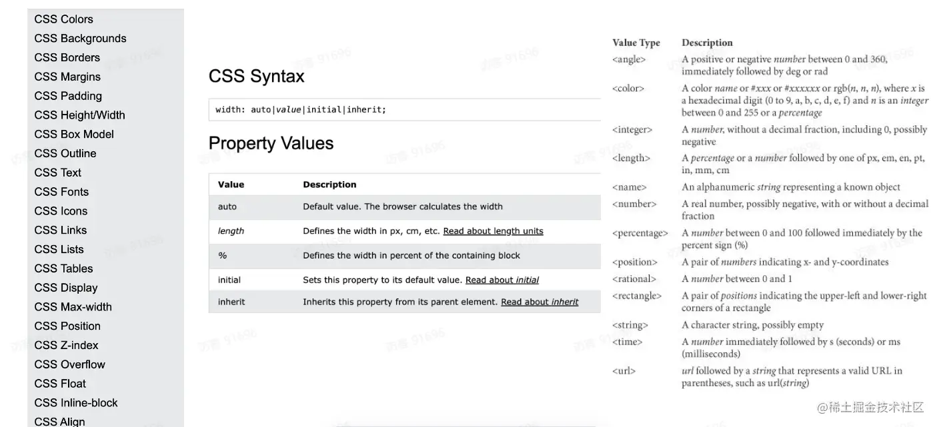Open CSS Height/Width in sidebar
The image size is (937, 427).
(x=79, y=115)
